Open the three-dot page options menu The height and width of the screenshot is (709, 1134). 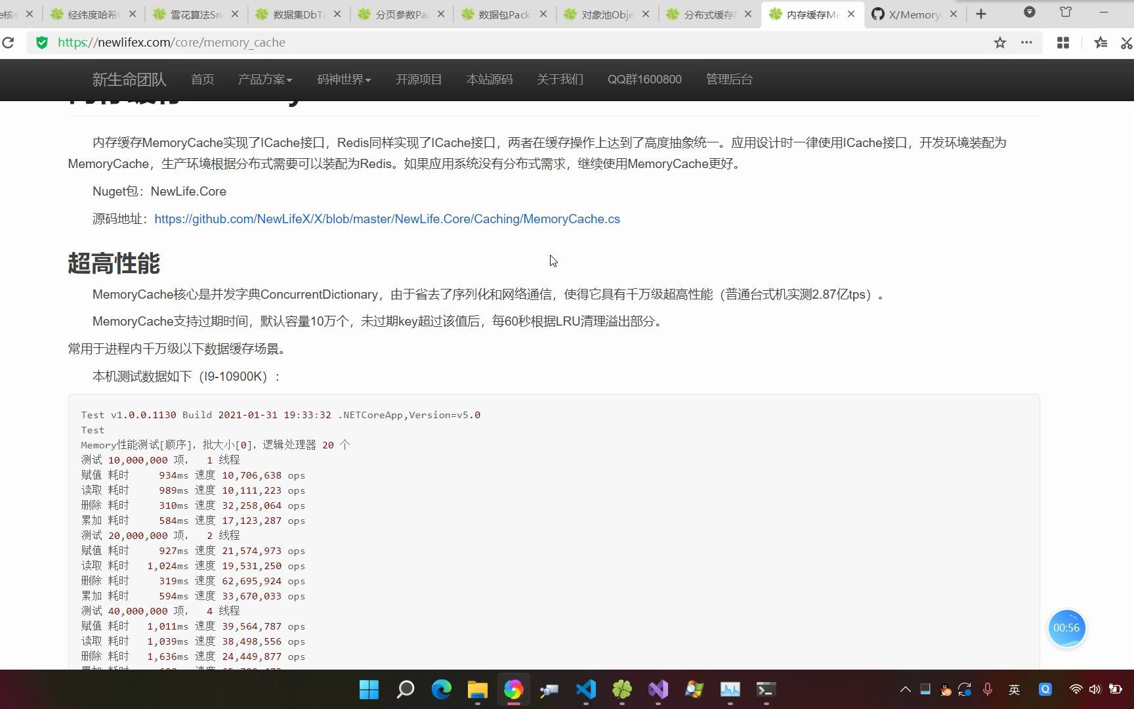[1026, 43]
